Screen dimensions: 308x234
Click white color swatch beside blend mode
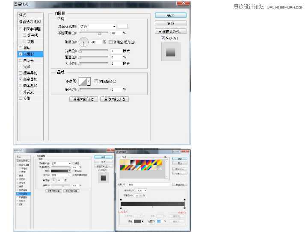click(123, 26)
